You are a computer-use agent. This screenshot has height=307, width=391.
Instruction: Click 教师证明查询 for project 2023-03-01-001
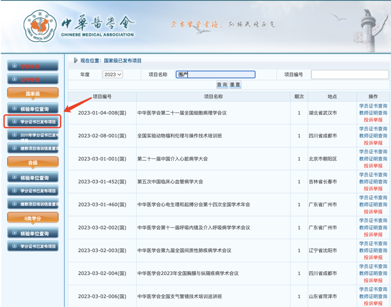[x=373, y=159]
